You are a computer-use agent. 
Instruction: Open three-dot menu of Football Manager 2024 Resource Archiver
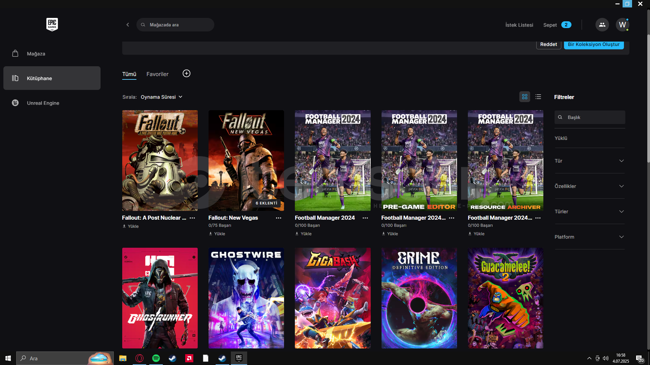538,218
